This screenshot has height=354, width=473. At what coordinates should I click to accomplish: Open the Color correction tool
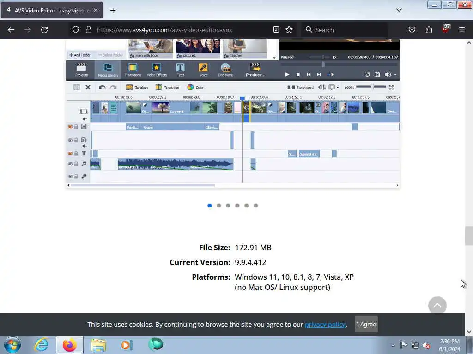[x=195, y=87]
